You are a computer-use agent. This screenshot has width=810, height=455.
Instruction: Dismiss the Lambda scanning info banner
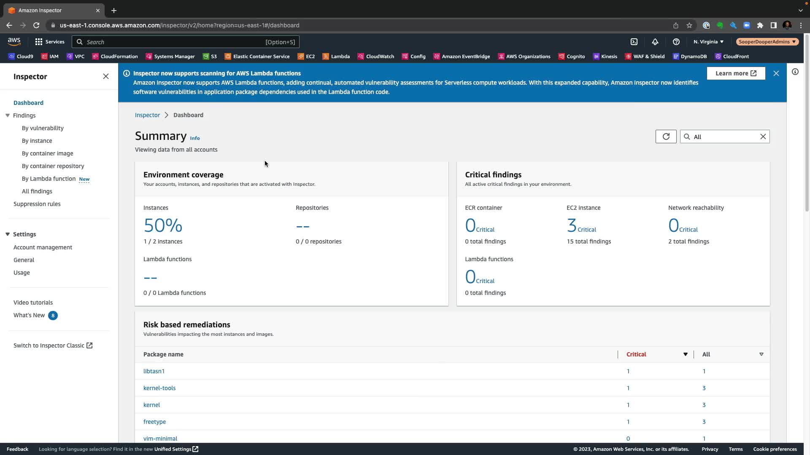click(776, 73)
